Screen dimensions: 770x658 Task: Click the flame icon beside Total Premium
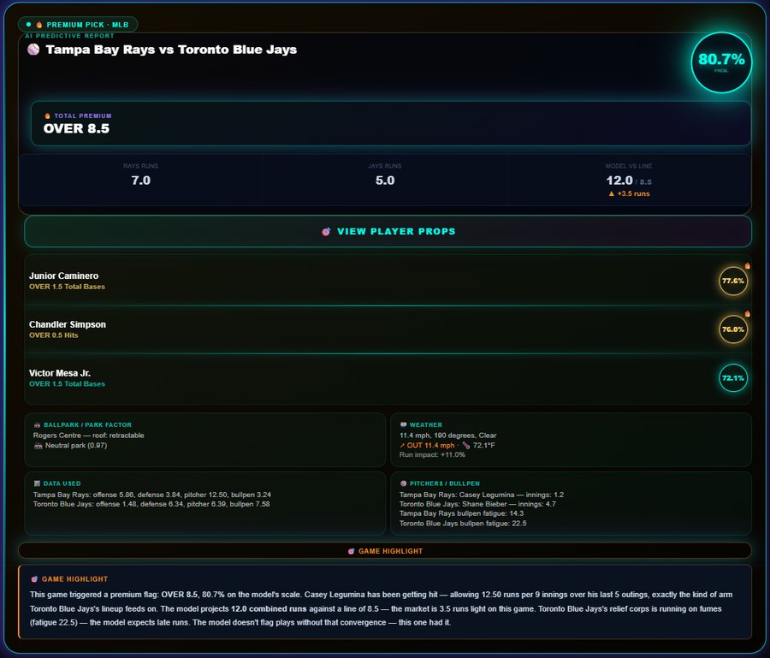[x=47, y=116]
